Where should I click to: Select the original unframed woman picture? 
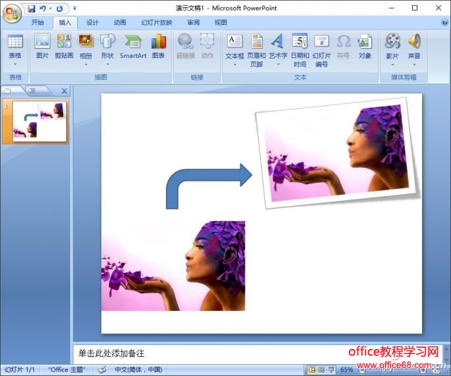(173, 265)
